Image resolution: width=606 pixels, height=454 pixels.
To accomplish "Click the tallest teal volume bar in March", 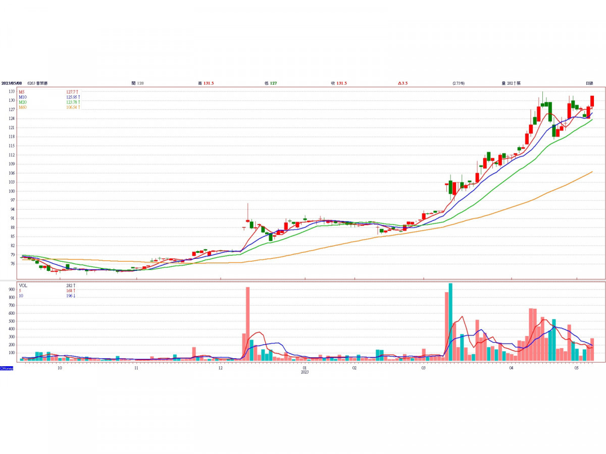I will click(450, 322).
